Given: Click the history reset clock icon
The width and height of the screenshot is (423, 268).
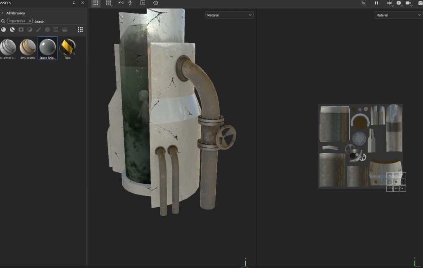Looking at the screenshot, I should pyautogui.click(x=155, y=3).
